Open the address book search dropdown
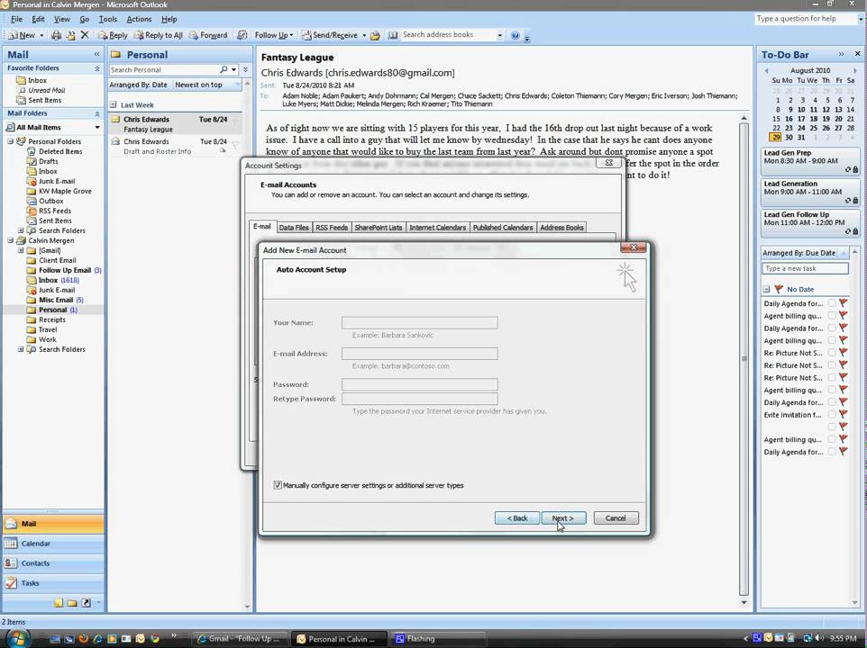This screenshot has width=867, height=648. (x=500, y=35)
